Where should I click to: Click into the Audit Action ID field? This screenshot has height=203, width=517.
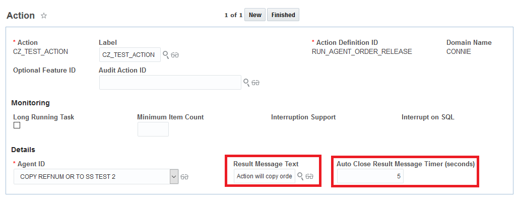pyautogui.click(x=170, y=82)
